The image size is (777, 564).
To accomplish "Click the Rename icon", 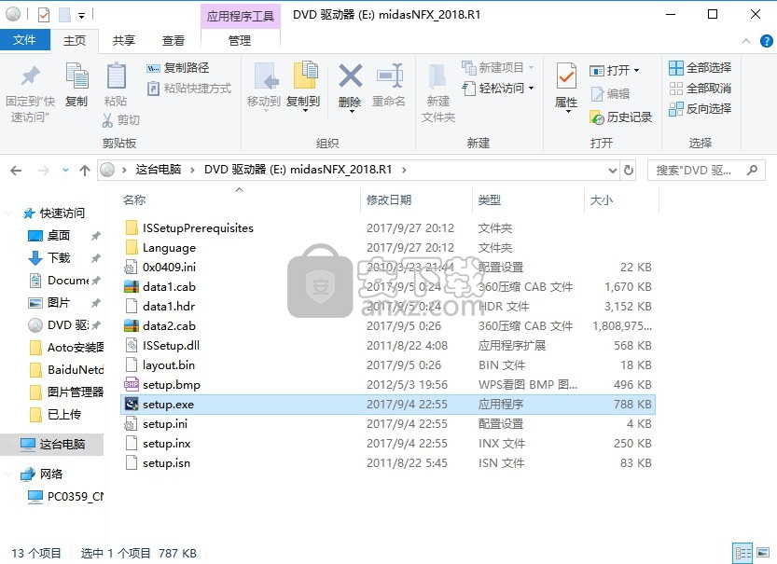I will (389, 76).
